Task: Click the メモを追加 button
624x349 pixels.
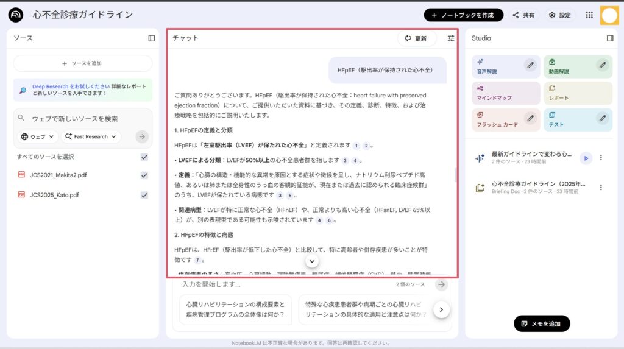Action: [x=542, y=323]
